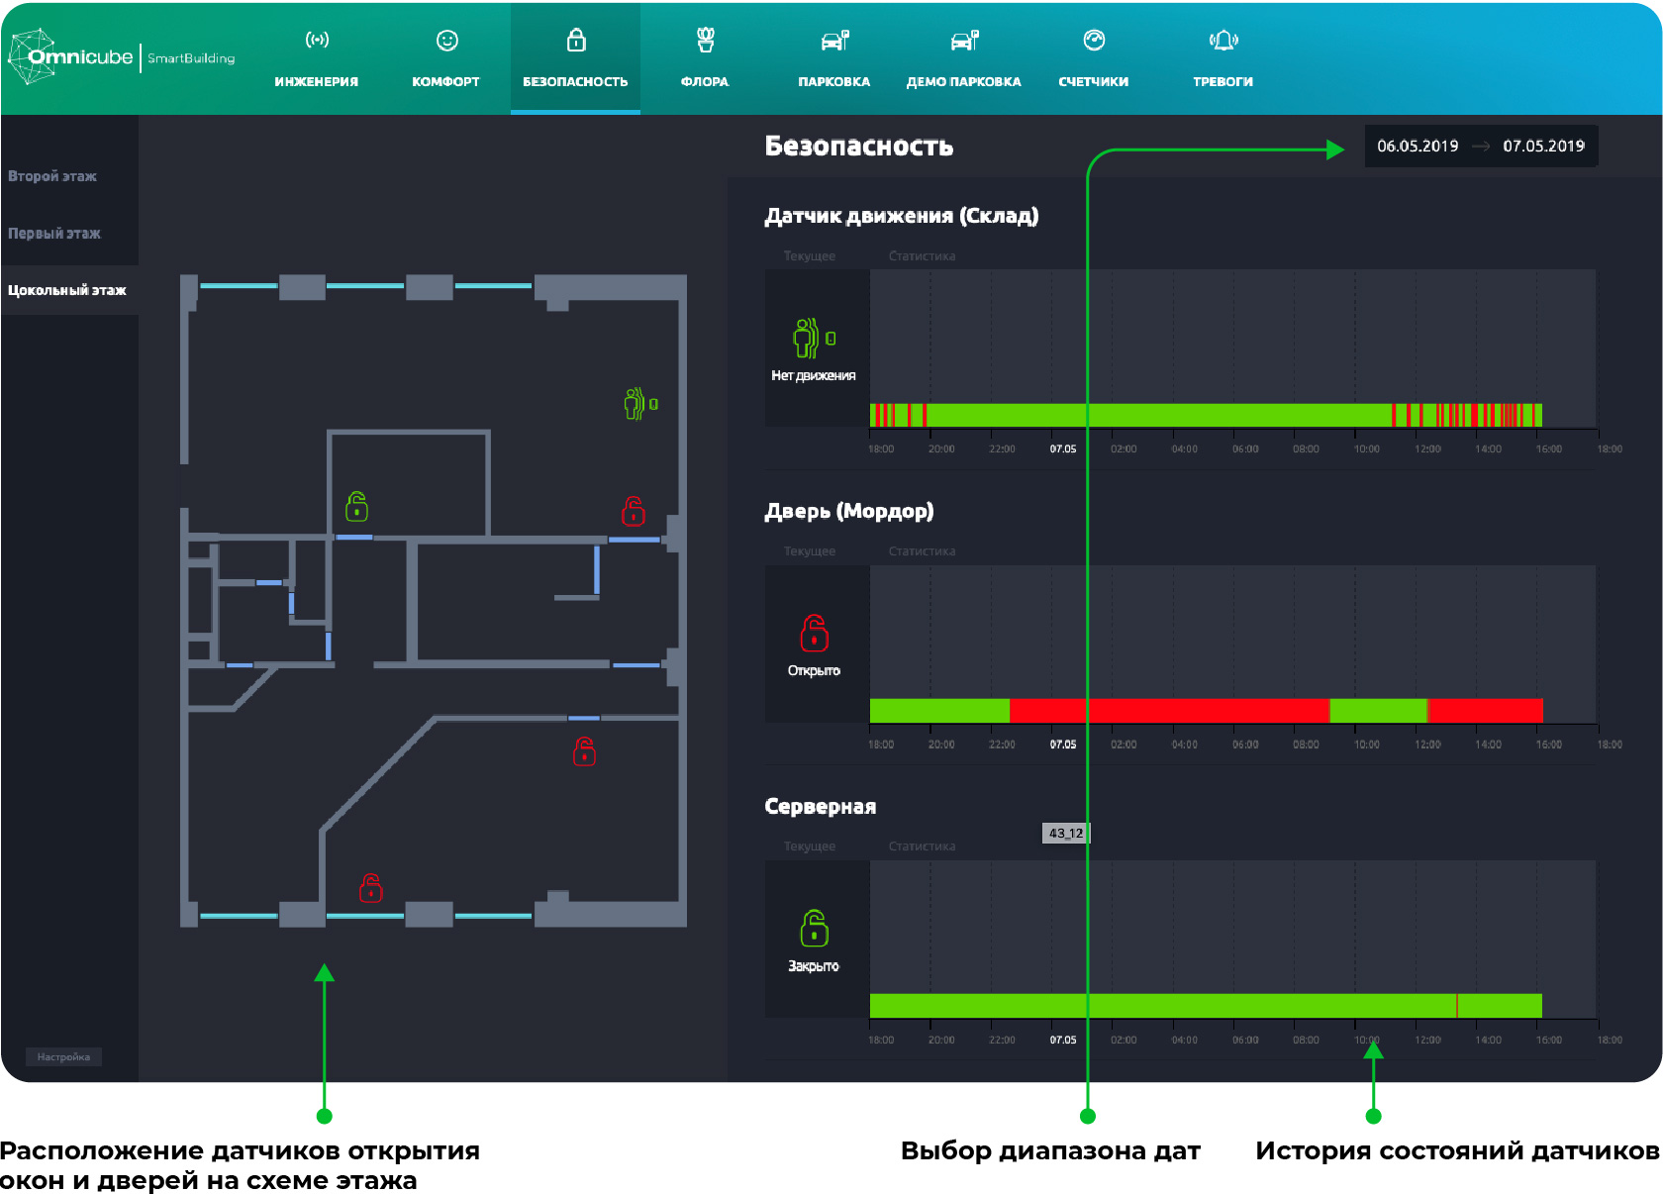
Task: Switch to Статистика under Датчик движения
Action: [922, 256]
